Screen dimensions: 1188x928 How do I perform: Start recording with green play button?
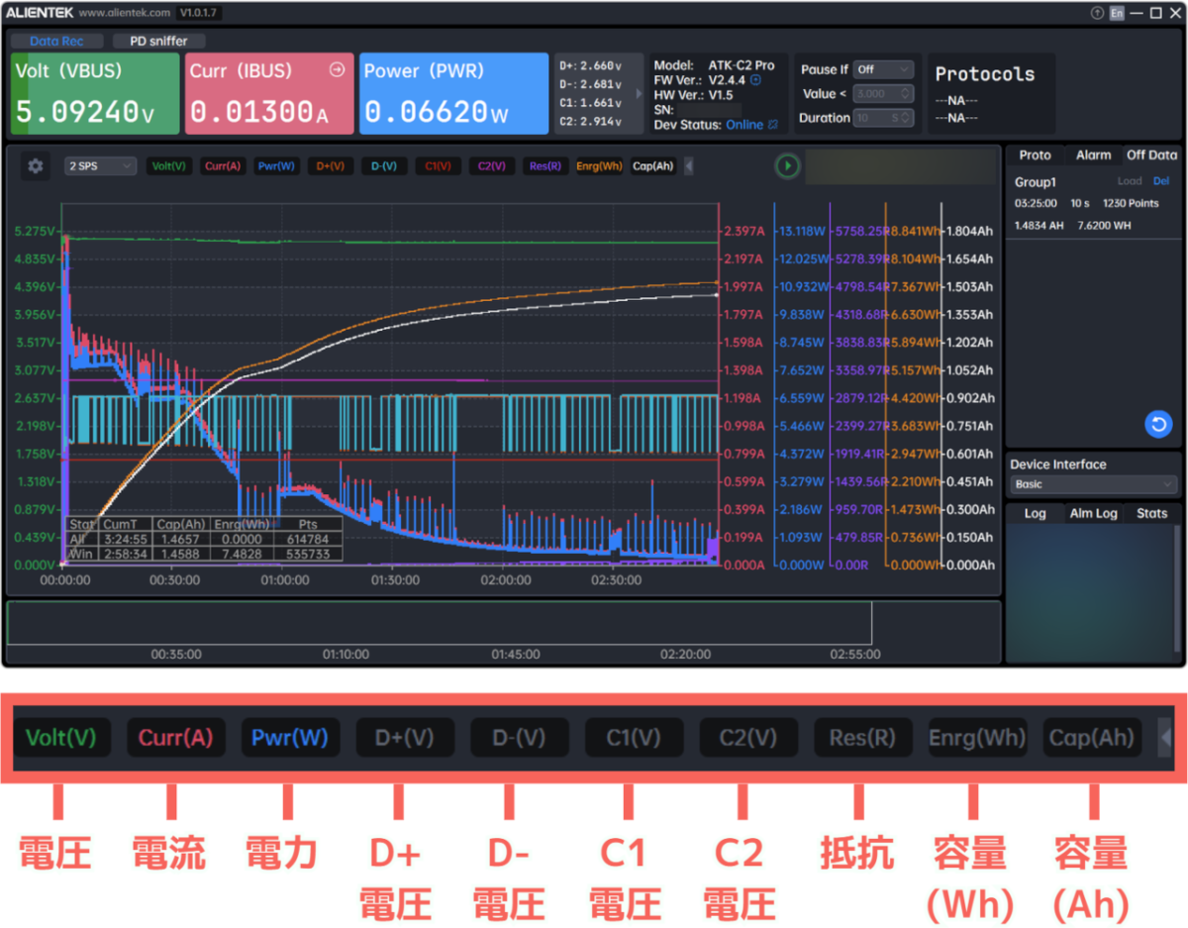(x=787, y=166)
